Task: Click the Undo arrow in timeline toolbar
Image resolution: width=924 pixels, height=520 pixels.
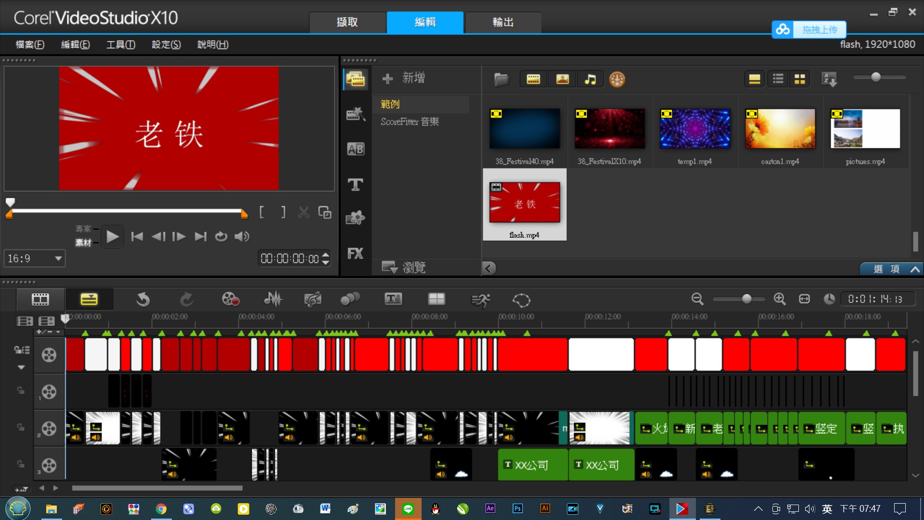Action: tap(142, 299)
